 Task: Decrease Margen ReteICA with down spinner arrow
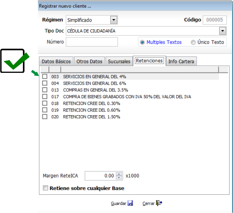(x=119, y=177)
